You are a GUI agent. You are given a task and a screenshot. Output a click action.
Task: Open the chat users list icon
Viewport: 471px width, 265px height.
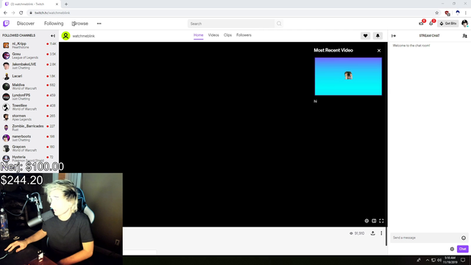click(464, 36)
